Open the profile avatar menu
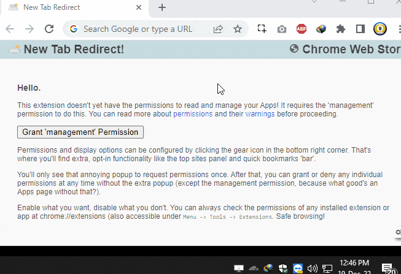 pyautogui.click(x=380, y=29)
